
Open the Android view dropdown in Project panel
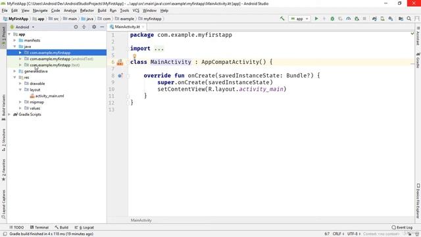pyautogui.click(x=22, y=27)
